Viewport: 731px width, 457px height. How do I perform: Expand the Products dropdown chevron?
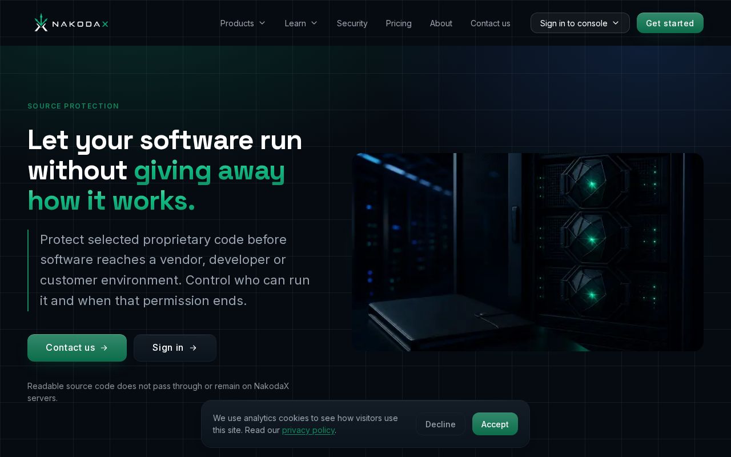tap(262, 23)
